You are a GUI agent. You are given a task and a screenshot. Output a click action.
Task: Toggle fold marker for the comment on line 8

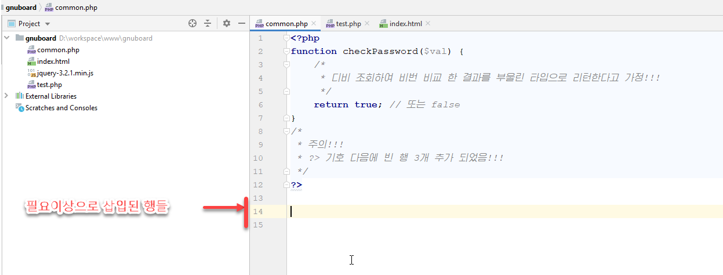tap(286, 132)
